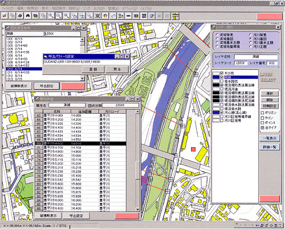Click the blue color swatch for 河心線 layer
The width and height of the screenshot is (285, 229).
(216, 113)
